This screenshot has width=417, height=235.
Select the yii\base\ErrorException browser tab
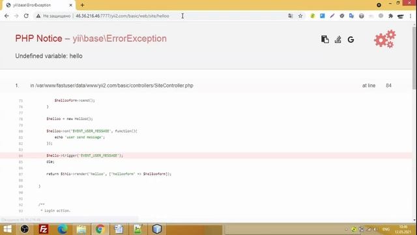(38, 5)
